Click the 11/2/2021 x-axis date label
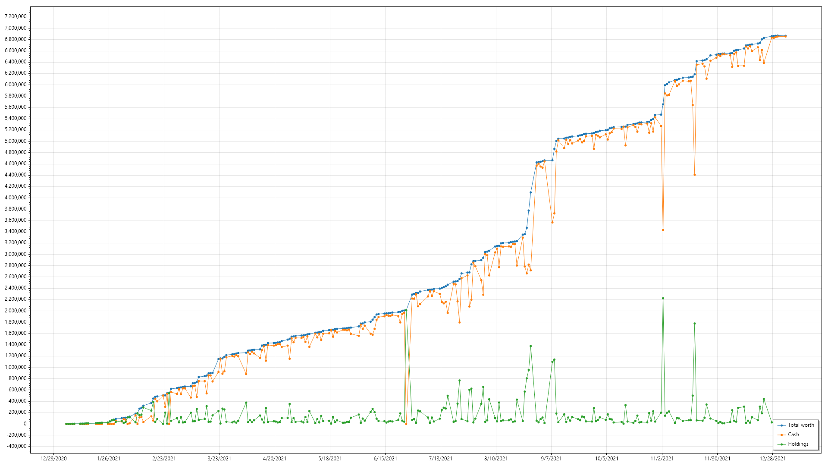 coord(662,458)
